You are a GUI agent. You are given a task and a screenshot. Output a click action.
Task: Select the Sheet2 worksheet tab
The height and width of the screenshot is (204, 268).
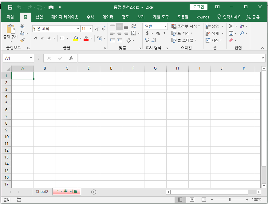[x=42, y=192]
